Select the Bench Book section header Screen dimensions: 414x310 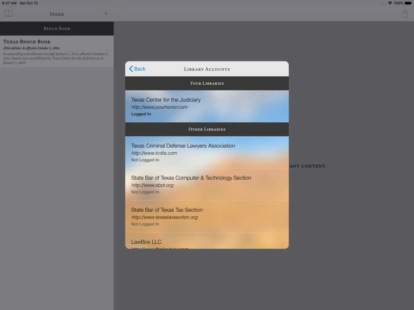click(57, 29)
